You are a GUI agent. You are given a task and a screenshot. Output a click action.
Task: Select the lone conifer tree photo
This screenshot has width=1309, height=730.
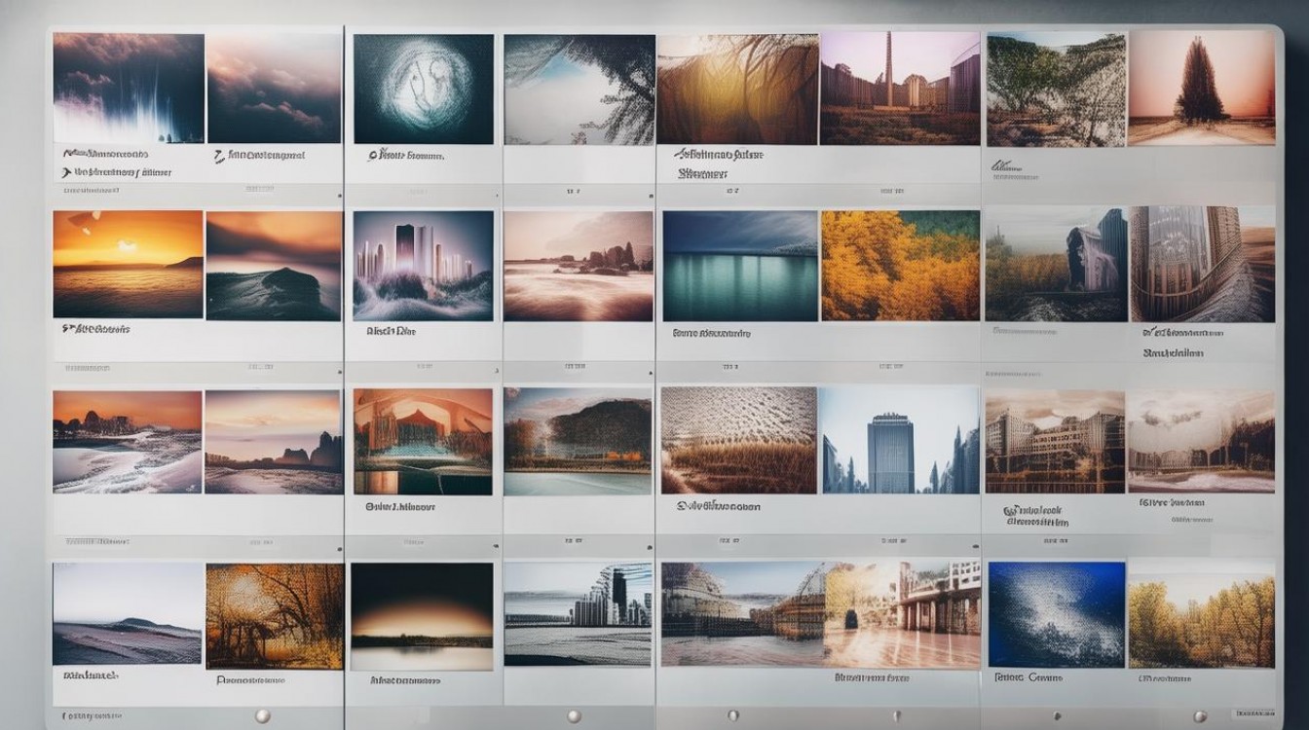[1201, 89]
